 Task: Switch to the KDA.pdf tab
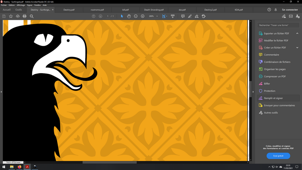(x=239, y=10)
